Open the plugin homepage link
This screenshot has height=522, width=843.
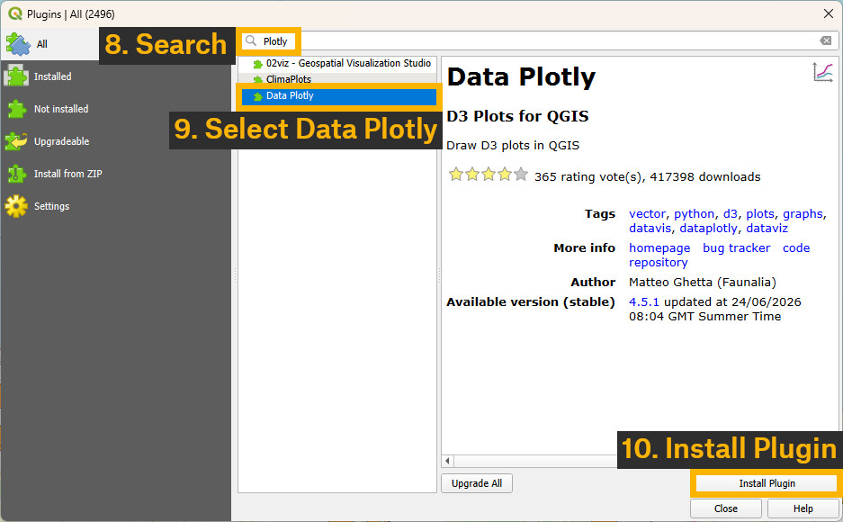click(659, 248)
